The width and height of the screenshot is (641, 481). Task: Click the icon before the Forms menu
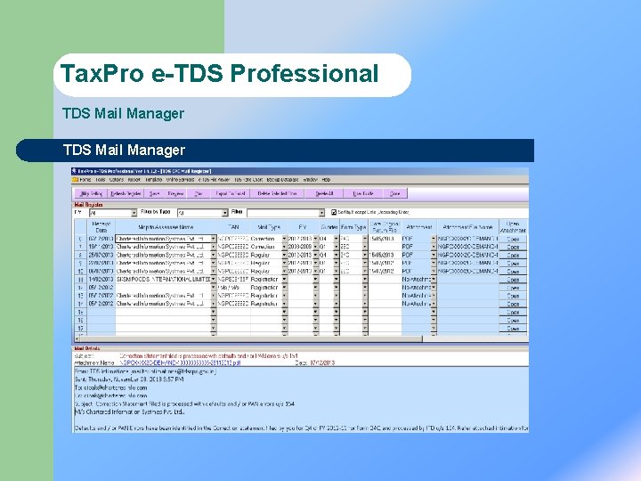point(75,180)
